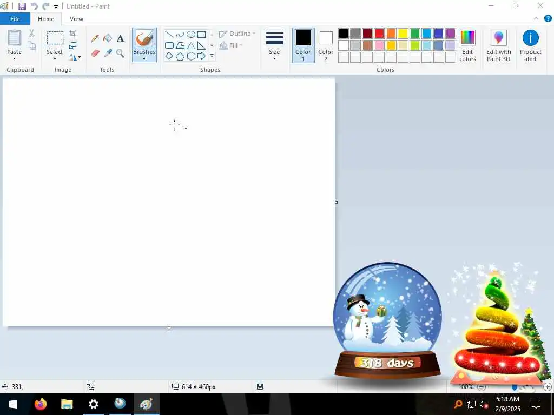Open the Size dropdown
Screen dimensions: 554x415
pyautogui.click(x=274, y=45)
